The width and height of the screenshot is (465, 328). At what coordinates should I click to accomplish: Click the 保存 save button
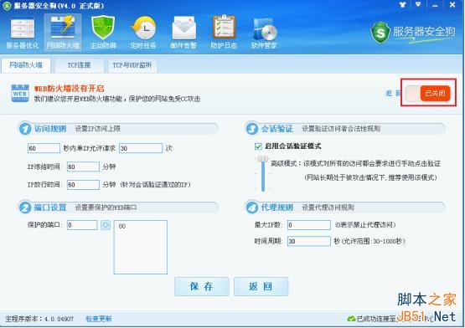[x=202, y=286]
